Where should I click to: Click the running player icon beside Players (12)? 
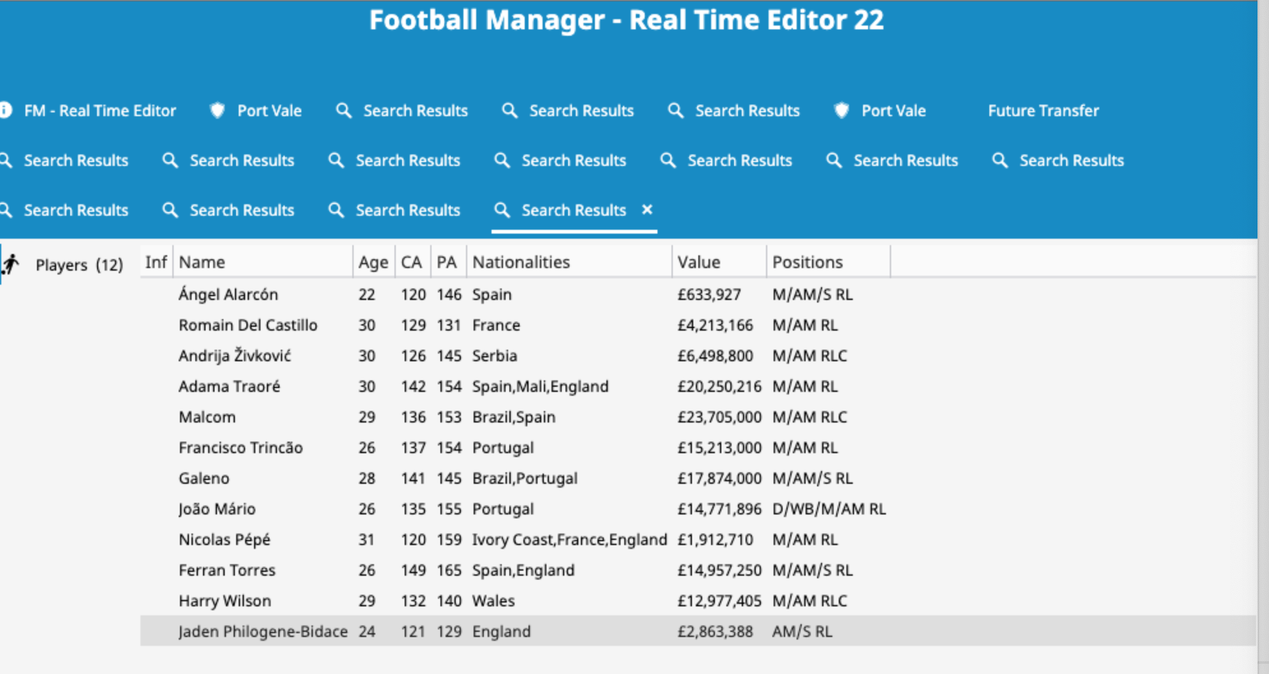click(x=10, y=264)
